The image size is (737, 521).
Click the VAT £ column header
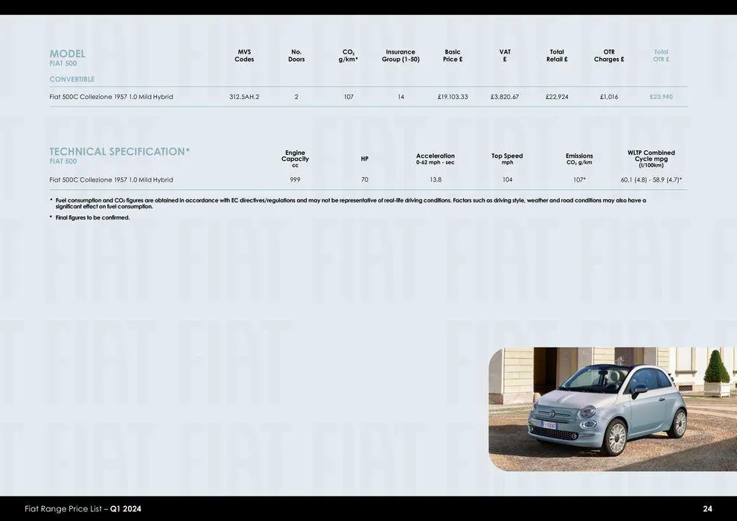[x=504, y=54]
